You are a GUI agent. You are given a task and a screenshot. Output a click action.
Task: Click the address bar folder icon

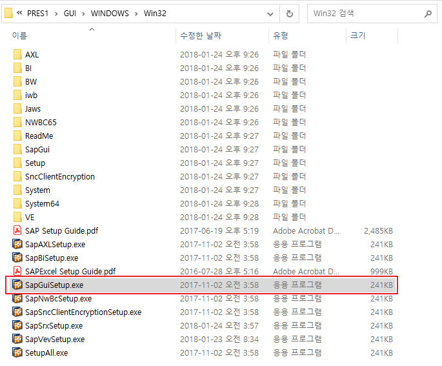(x=9, y=14)
